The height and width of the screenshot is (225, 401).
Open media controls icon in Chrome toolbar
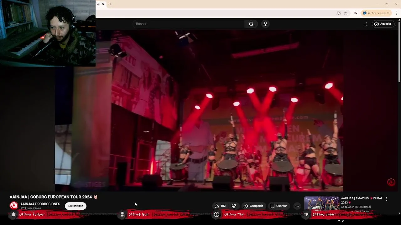point(356,13)
